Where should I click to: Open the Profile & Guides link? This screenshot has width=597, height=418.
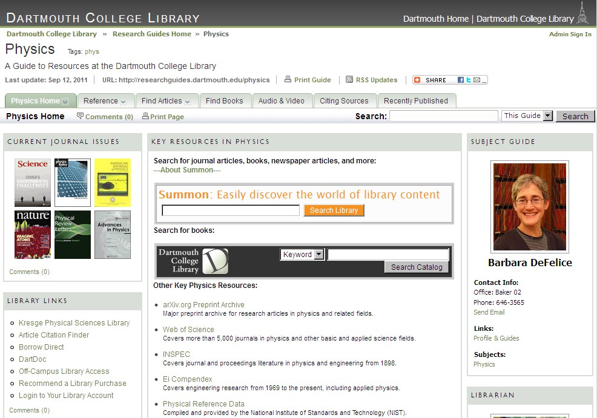(x=496, y=338)
